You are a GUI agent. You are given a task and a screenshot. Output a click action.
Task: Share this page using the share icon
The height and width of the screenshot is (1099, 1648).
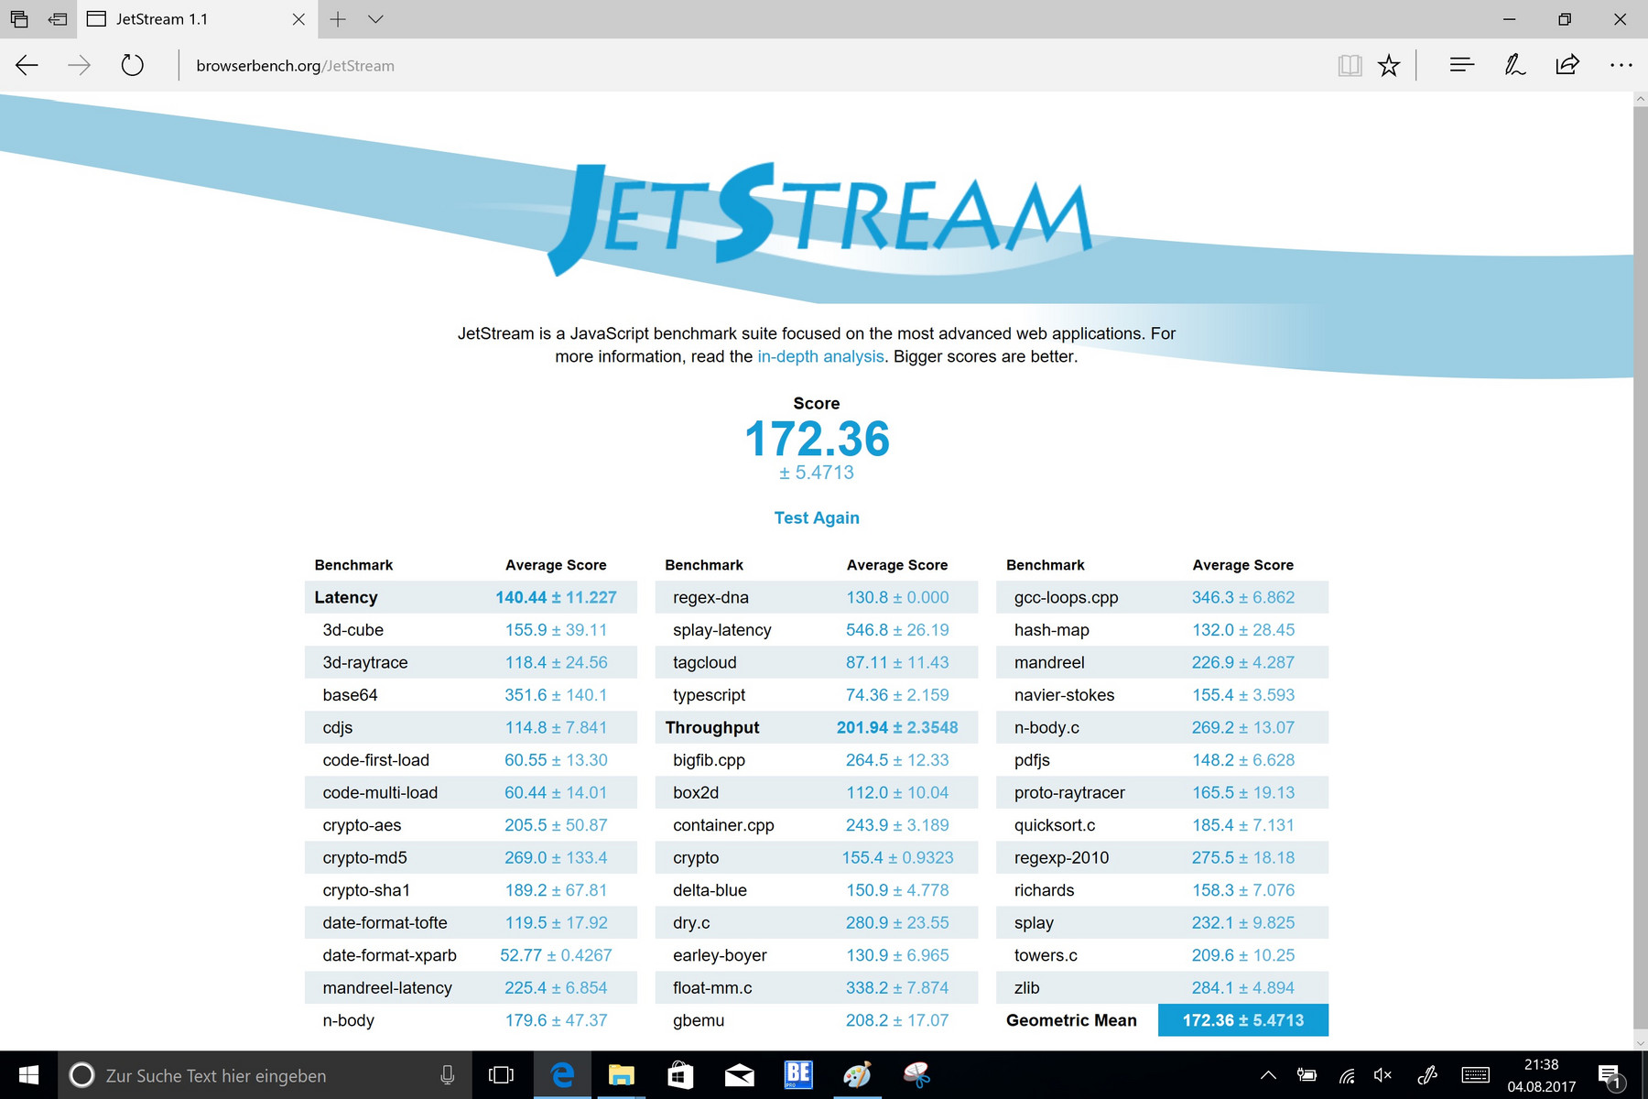(1567, 65)
